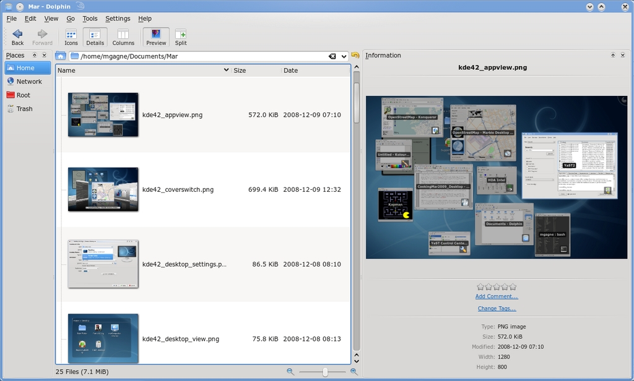Click the Split view icon
The image size is (634, 381).
click(x=181, y=36)
